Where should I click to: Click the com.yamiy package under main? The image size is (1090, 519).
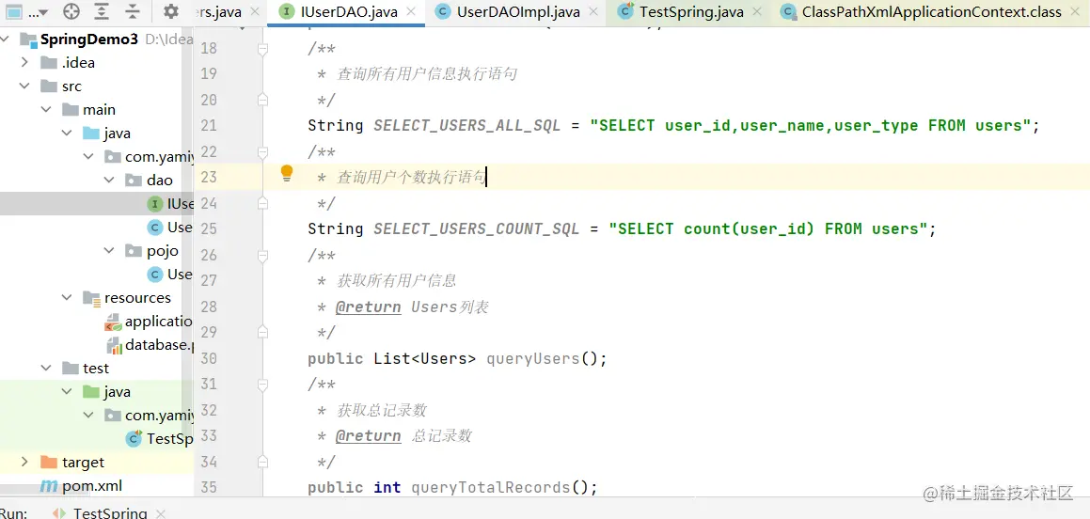pos(150,157)
